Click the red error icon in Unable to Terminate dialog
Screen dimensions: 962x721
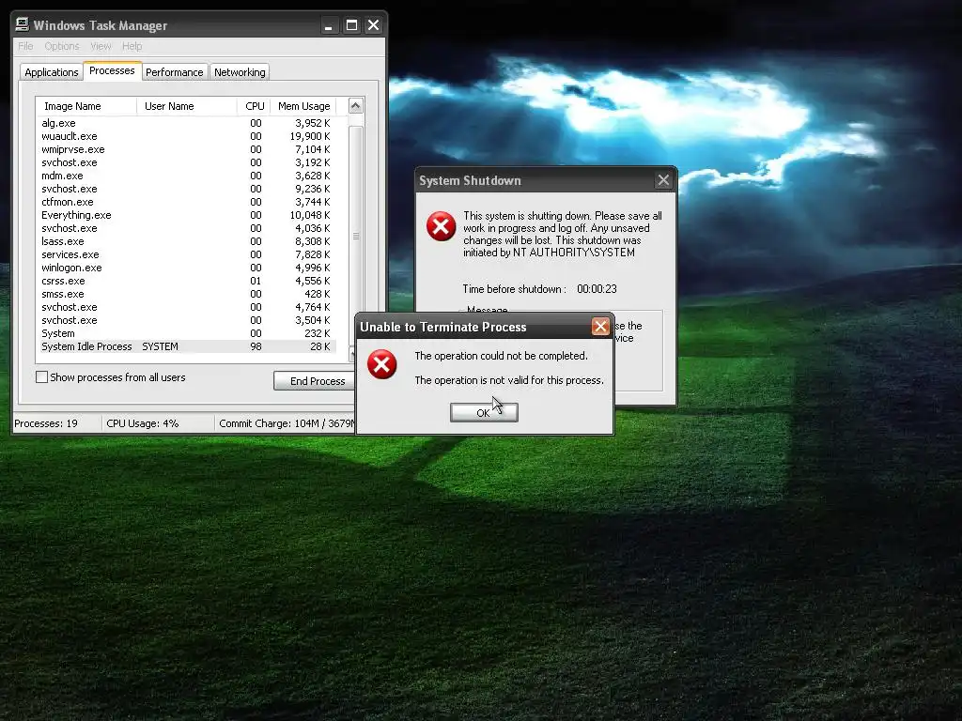(x=381, y=364)
